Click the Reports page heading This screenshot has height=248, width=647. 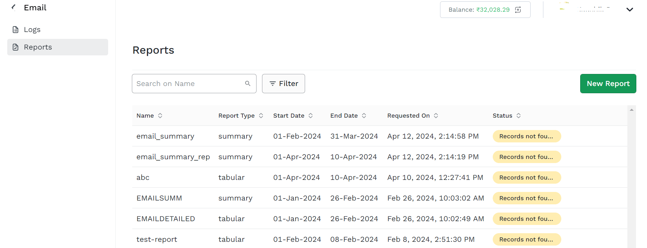click(x=153, y=50)
